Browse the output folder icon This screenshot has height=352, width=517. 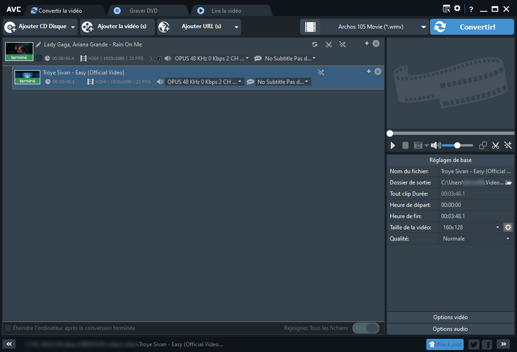[x=508, y=182]
